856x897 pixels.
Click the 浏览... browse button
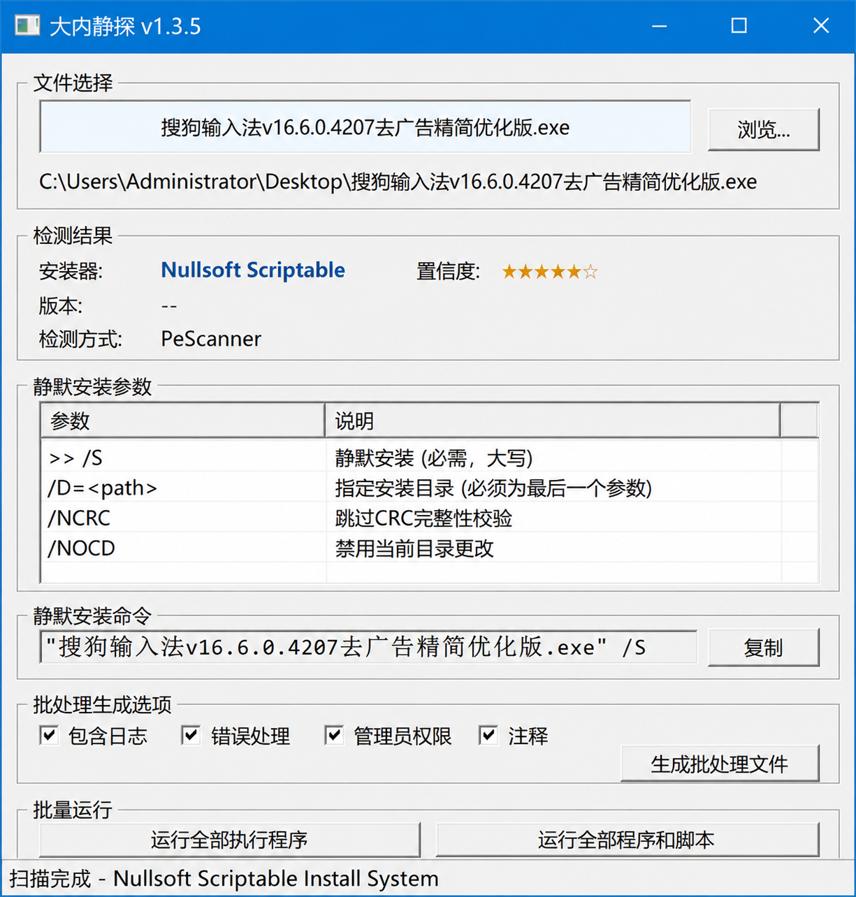763,129
